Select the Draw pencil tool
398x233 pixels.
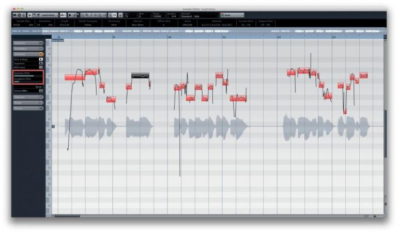pyautogui.click(x=91, y=15)
